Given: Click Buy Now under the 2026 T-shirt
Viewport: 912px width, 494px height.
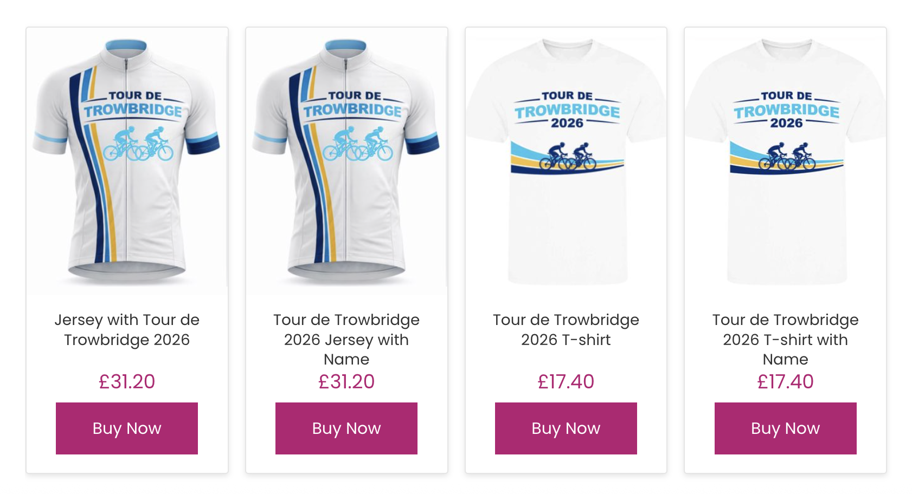Looking at the screenshot, I should coord(566,428).
